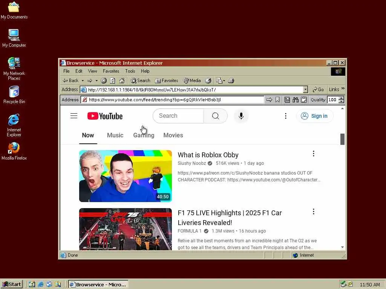386x289 pixels.
Task: Click the Home icon in IE toolbar
Action: click(122, 81)
